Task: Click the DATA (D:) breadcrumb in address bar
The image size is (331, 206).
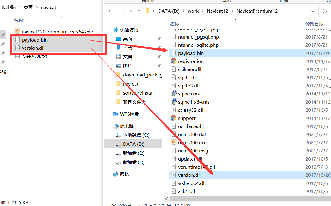Action: coord(169,11)
